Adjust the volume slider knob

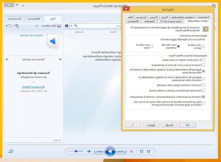(76, 151)
